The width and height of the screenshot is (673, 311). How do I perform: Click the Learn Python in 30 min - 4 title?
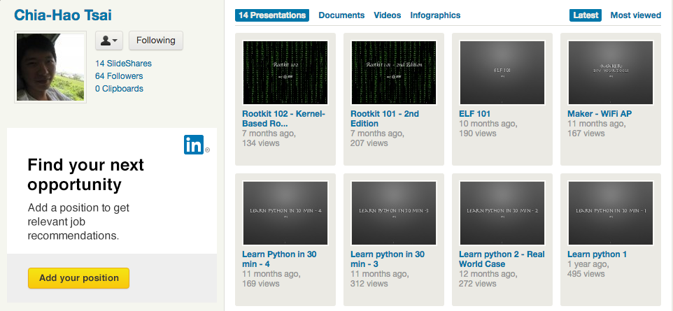coord(279,259)
